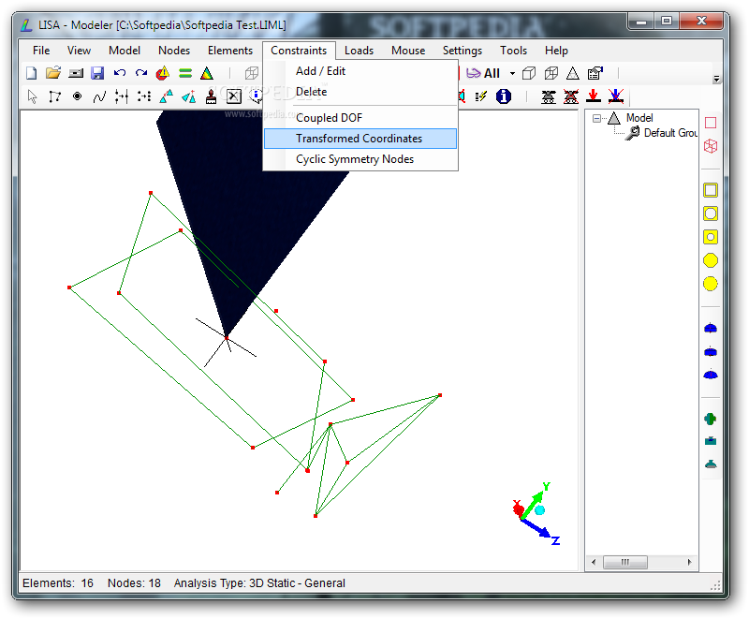Open the Settings menu
The width and height of the screenshot is (749, 619).
tap(462, 51)
